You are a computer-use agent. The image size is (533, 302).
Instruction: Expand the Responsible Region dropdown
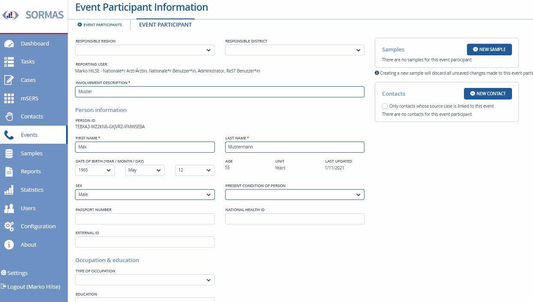pos(145,50)
